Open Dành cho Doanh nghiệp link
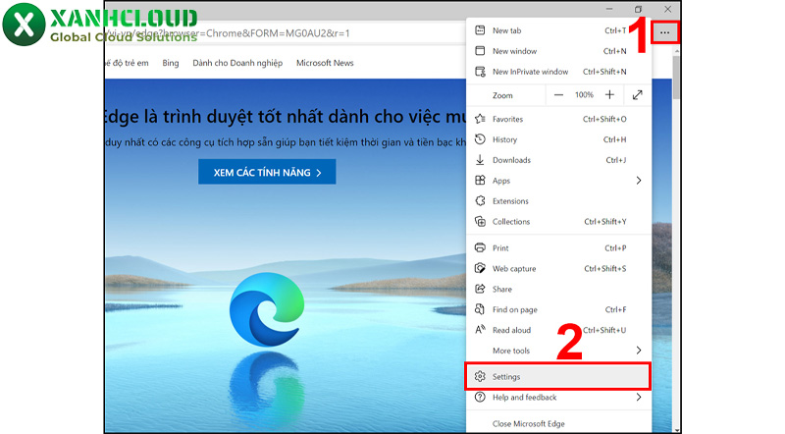This screenshot has height=434, width=785. coord(237,63)
